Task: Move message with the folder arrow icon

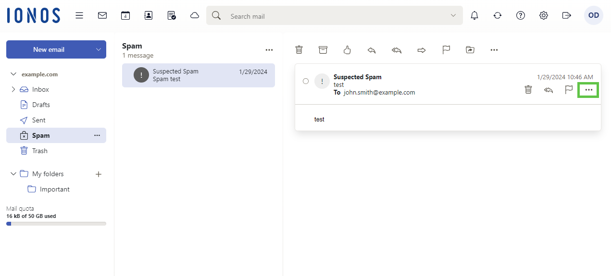Action: 470,50
